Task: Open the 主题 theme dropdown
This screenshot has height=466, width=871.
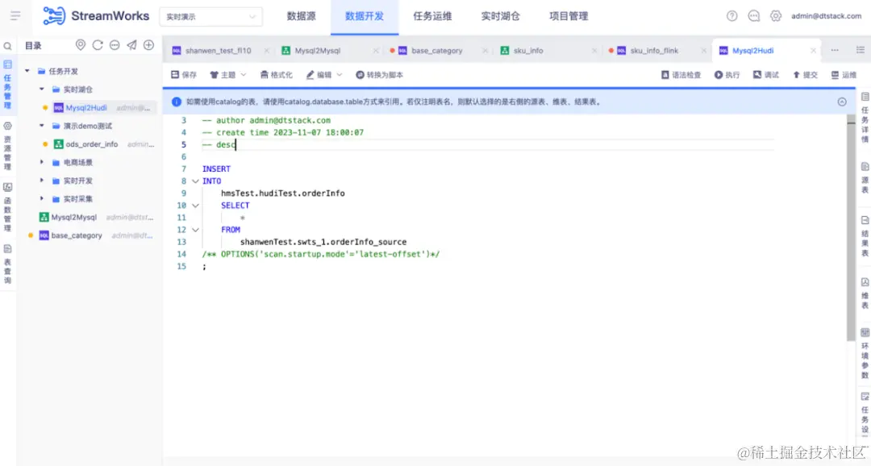Action: point(227,74)
